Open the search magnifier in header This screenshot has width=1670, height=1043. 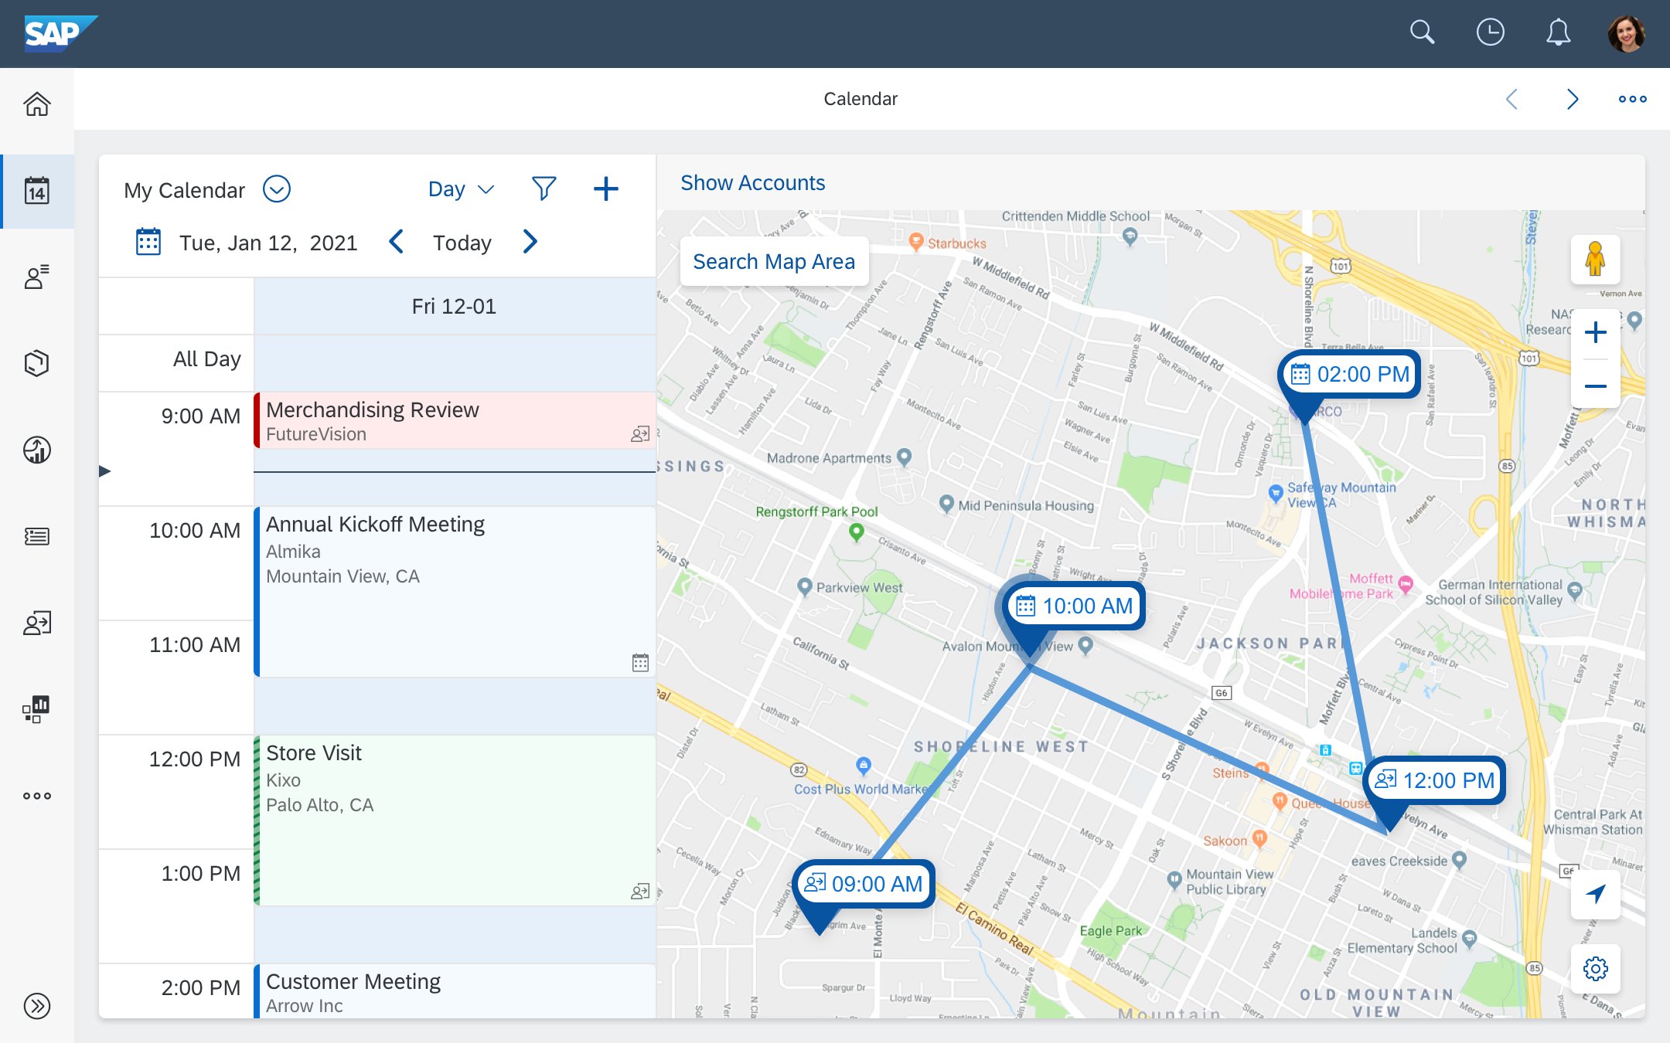click(1422, 32)
